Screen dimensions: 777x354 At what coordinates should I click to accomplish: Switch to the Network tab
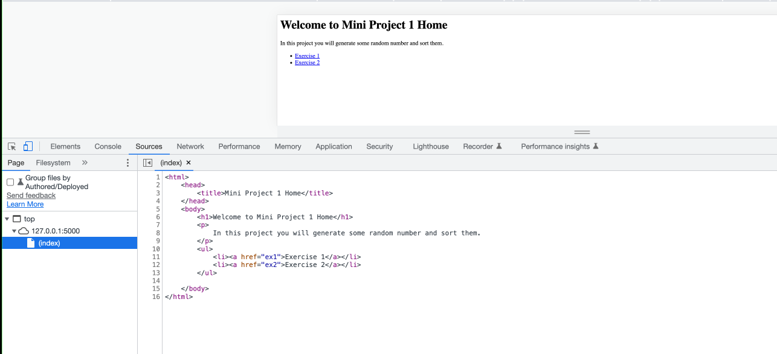[190, 146]
